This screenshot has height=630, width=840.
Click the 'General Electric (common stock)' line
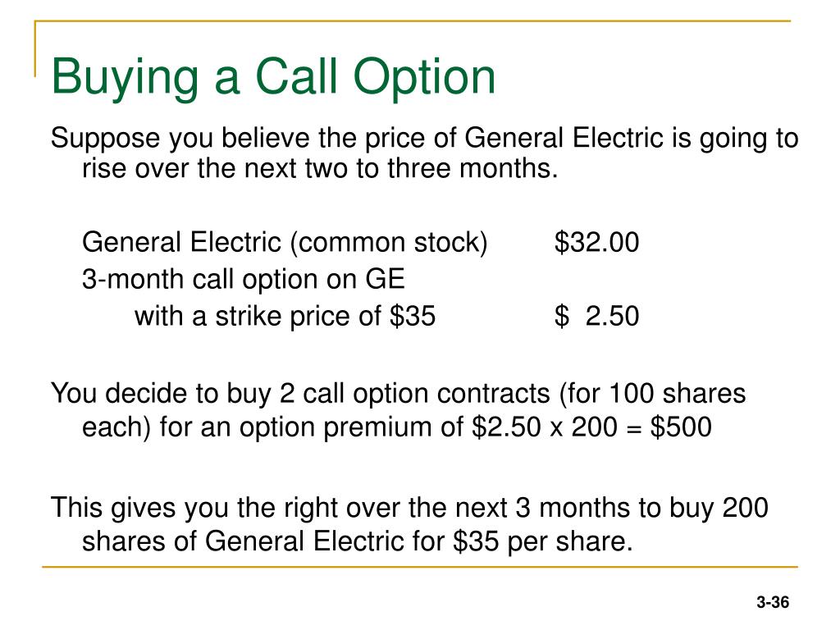tap(285, 242)
